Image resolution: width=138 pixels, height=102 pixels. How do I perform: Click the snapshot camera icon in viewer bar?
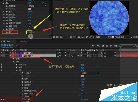[87, 37]
